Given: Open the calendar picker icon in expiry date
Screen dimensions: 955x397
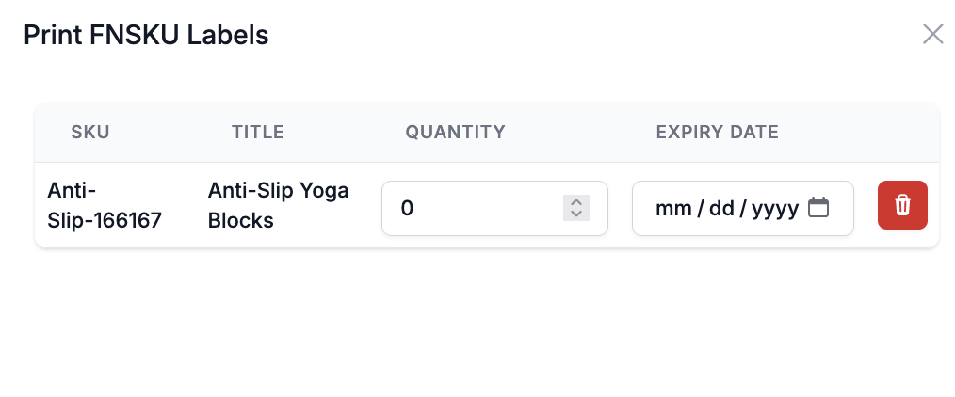Looking at the screenshot, I should [817, 208].
